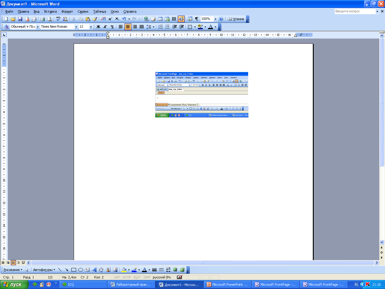Open a file with folder icon
Screen dimensions: 385x289
point(13,19)
